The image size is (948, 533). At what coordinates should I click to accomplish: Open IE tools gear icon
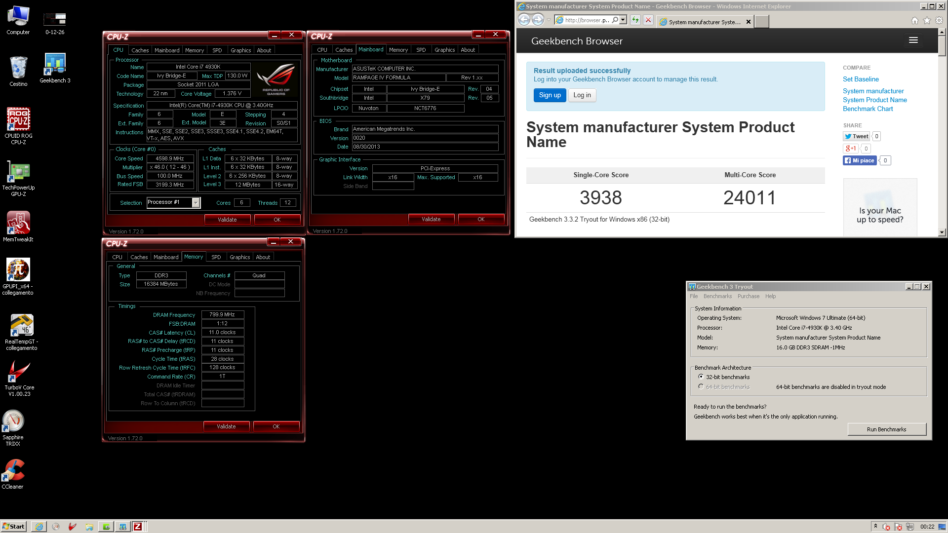pyautogui.click(x=939, y=21)
